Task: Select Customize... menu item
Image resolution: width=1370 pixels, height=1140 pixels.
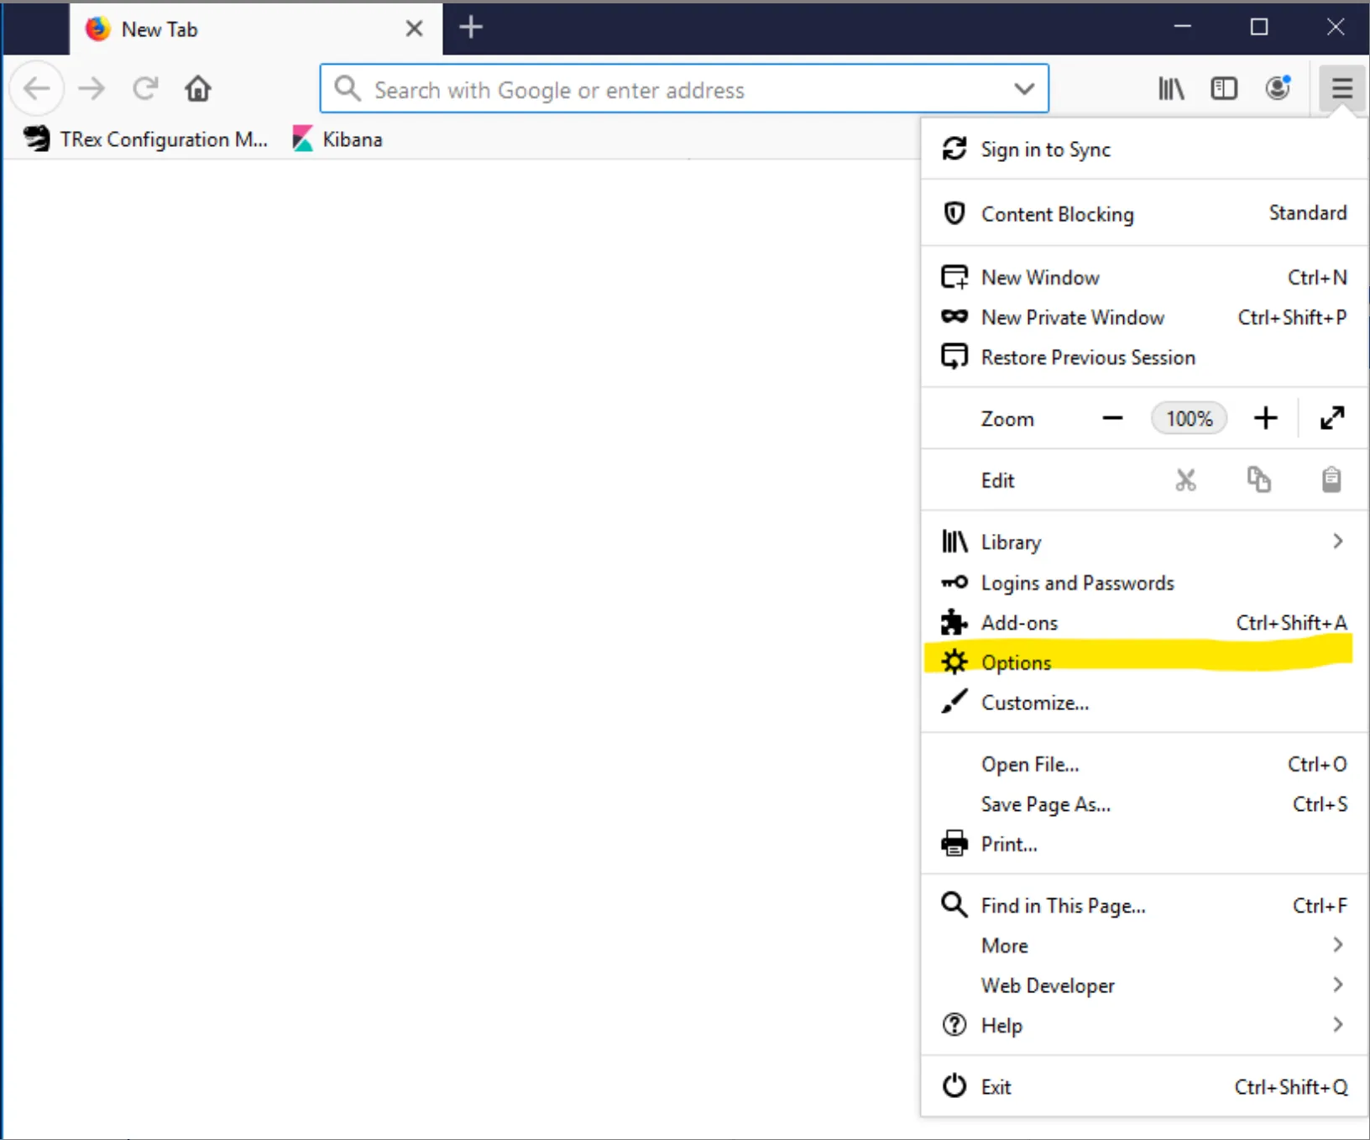Action: [1144, 703]
